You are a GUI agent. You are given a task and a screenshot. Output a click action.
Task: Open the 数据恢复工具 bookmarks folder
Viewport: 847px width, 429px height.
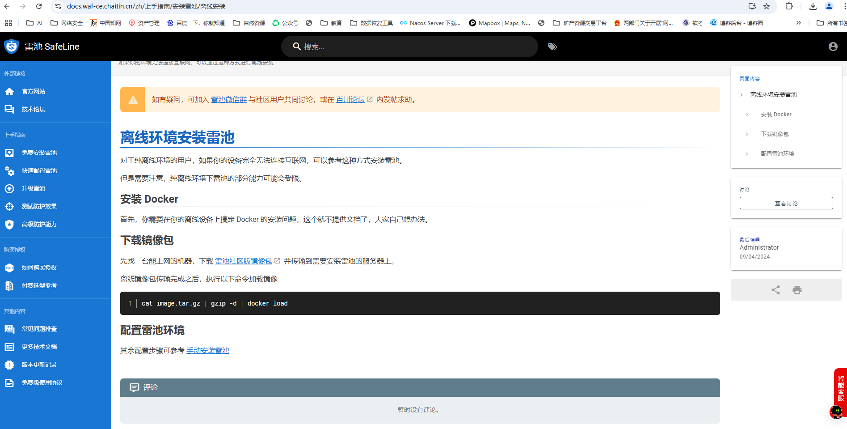pyautogui.click(x=371, y=23)
